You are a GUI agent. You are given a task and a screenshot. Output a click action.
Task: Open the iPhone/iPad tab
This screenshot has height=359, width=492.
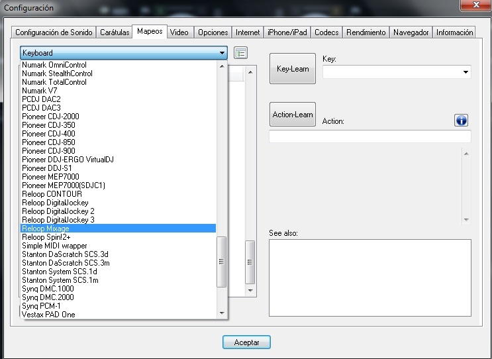coord(287,32)
